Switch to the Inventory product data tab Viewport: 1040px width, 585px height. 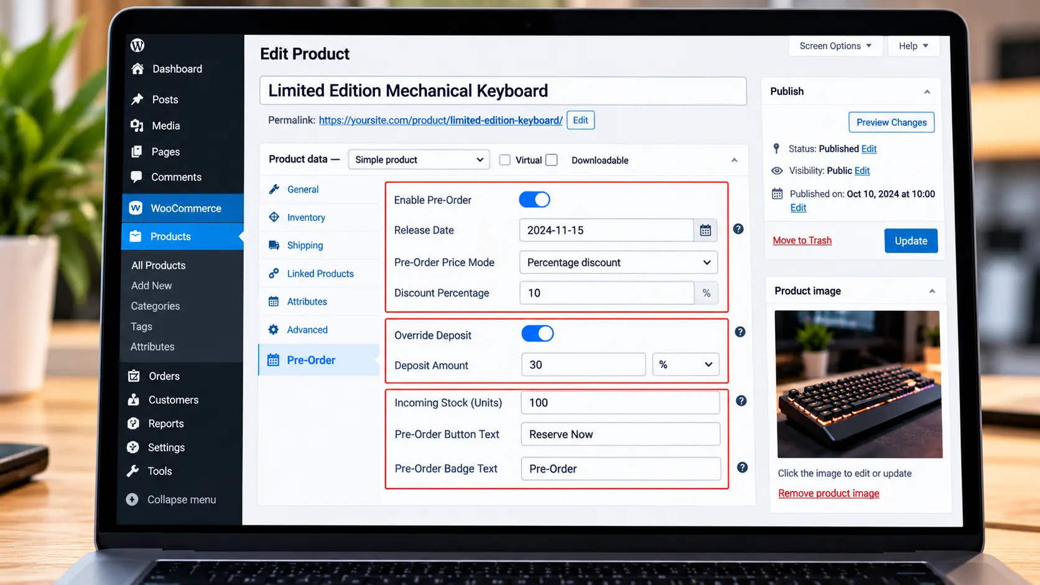(x=305, y=218)
